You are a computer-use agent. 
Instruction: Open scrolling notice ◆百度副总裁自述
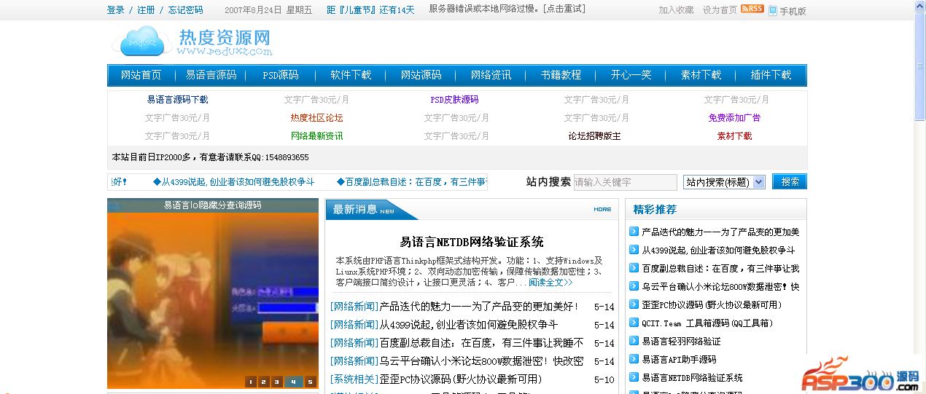pyautogui.click(x=411, y=182)
